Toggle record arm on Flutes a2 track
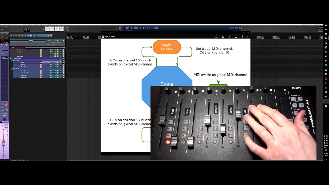 click(41, 64)
